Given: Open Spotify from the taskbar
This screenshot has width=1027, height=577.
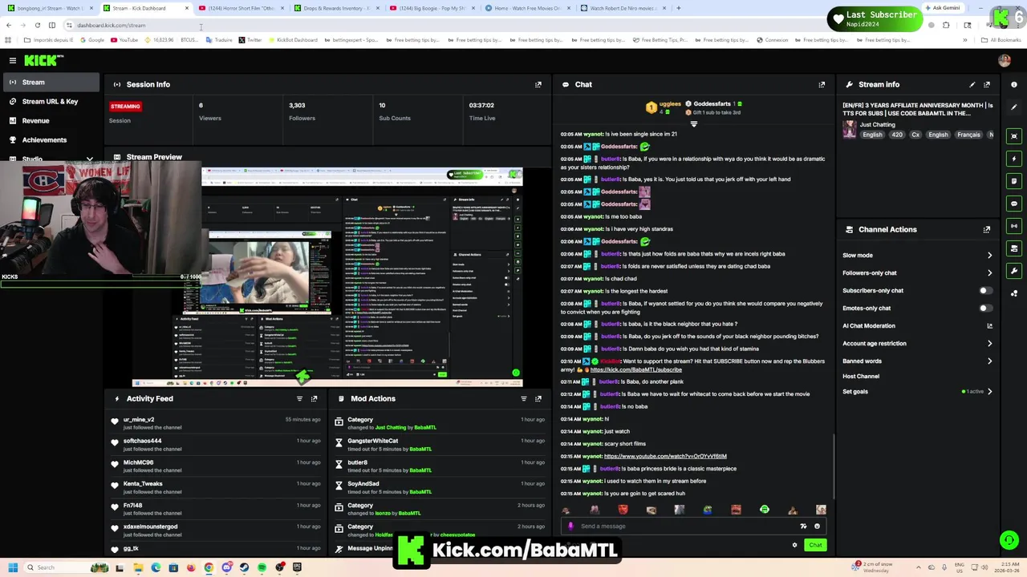Looking at the screenshot, I should [262, 567].
